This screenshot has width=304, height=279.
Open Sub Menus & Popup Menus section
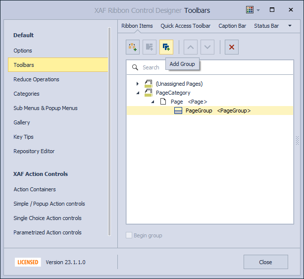[46, 108]
